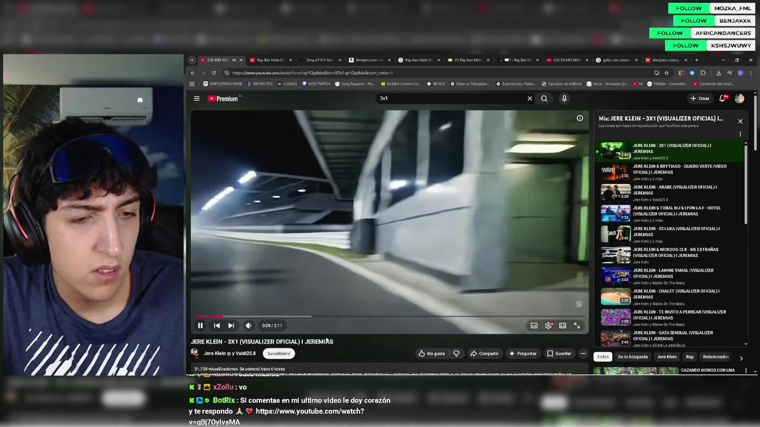
Task: Go back with the browser back arrow
Action: coord(192,73)
